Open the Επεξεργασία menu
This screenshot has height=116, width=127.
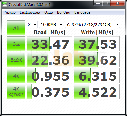point(30,12)
